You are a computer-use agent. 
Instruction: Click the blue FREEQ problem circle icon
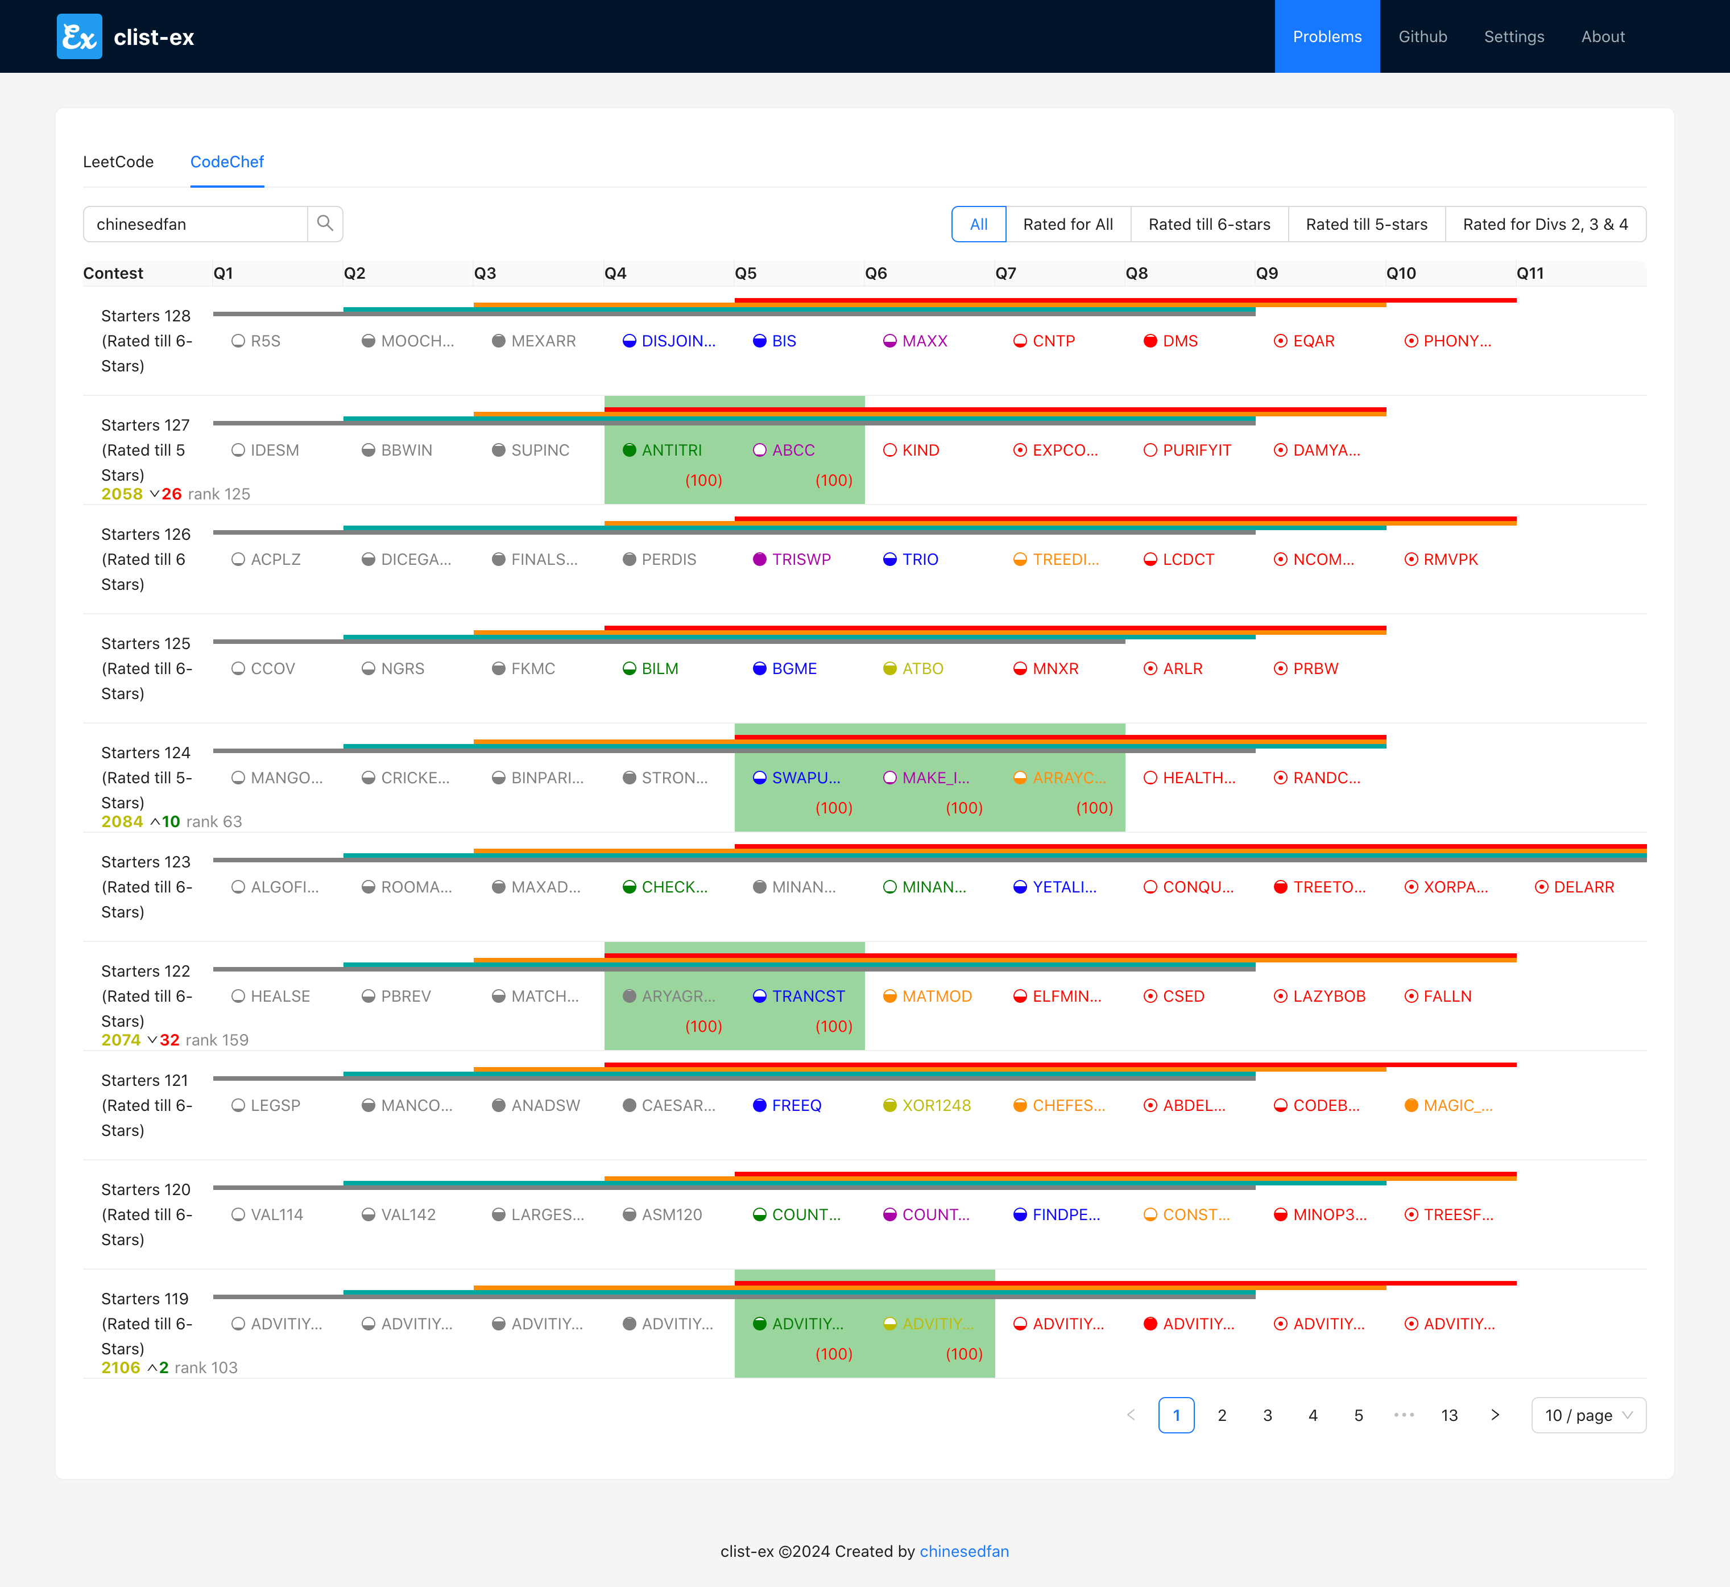point(759,1105)
